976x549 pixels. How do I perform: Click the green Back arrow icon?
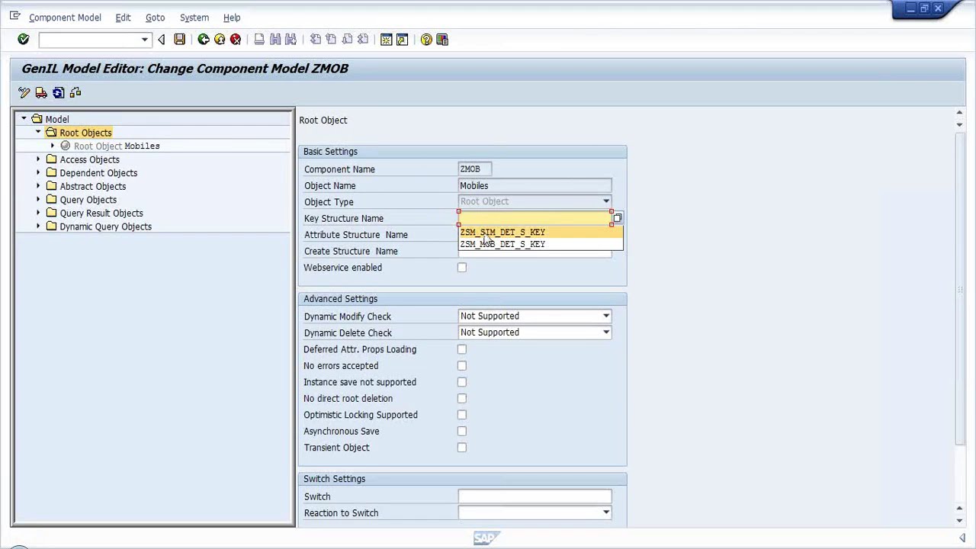pyautogui.click(x=204, y=39)
